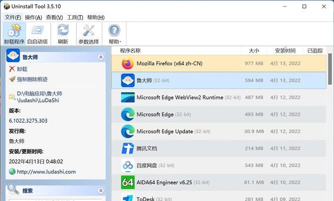Click the 4月 09, 2022 install date

[x=285, y=198]
